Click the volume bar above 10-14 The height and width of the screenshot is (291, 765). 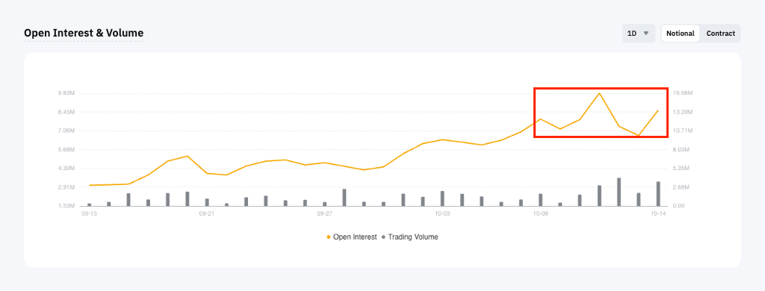pos(658,193)
